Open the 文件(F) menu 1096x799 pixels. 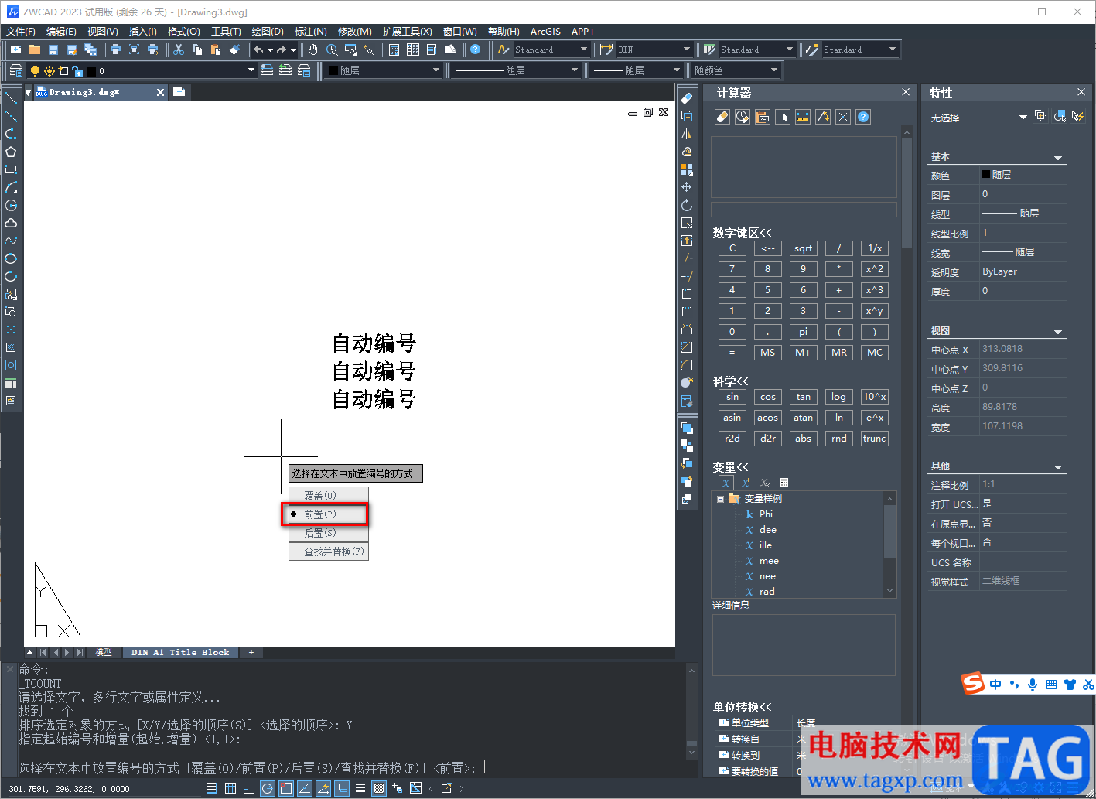(x=21, y=32)
